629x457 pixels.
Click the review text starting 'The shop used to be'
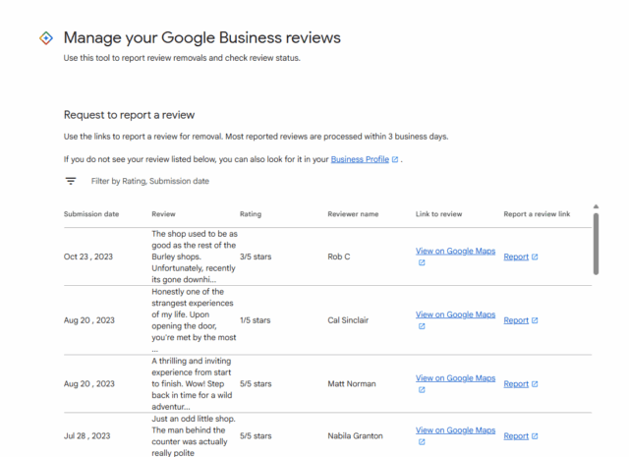tap(195, 257)
